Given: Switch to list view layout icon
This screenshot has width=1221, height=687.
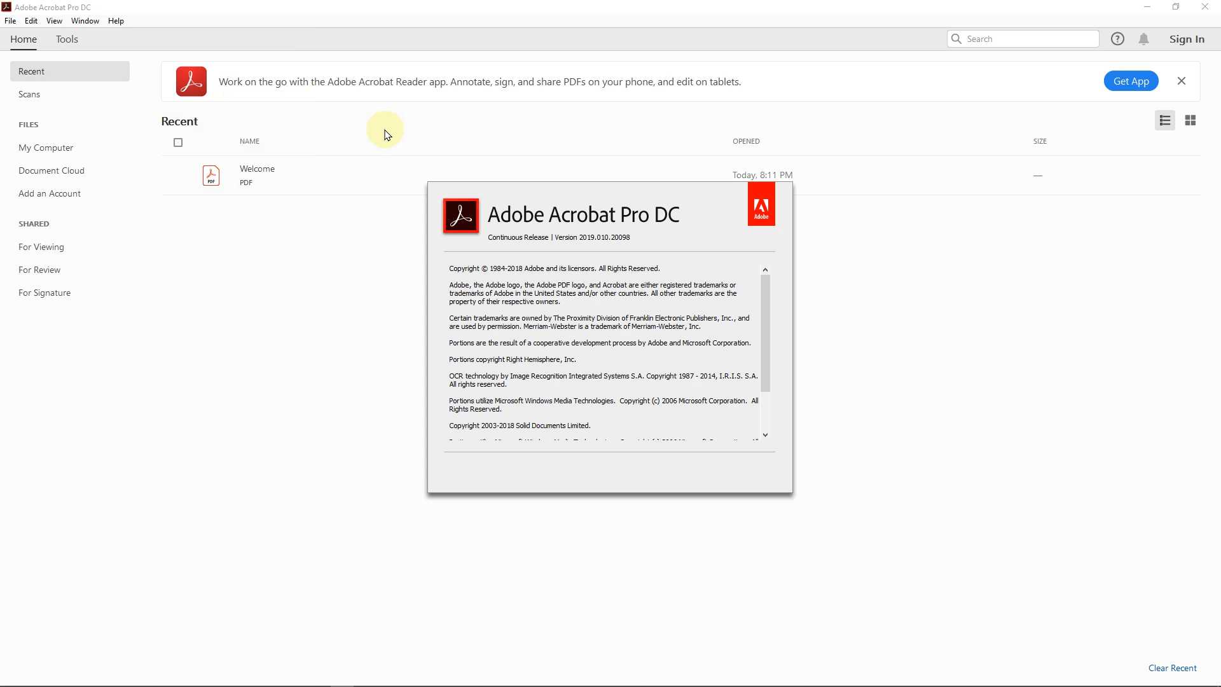Looking at the screenshot, I should click(1165, 120).
